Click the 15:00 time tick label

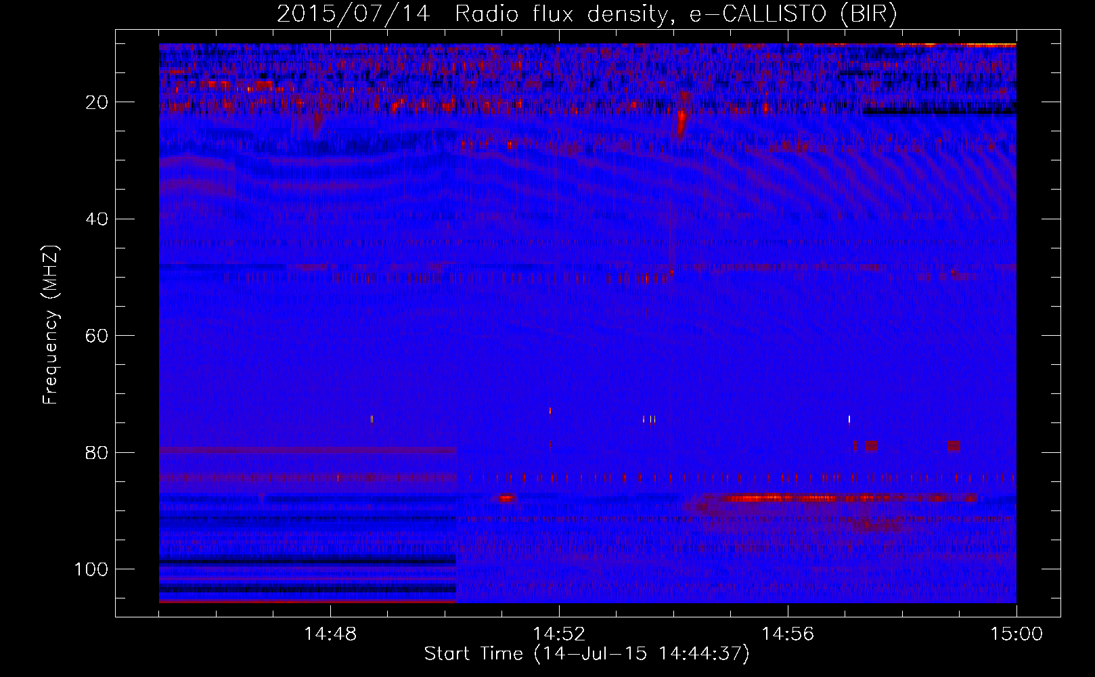1016,634
